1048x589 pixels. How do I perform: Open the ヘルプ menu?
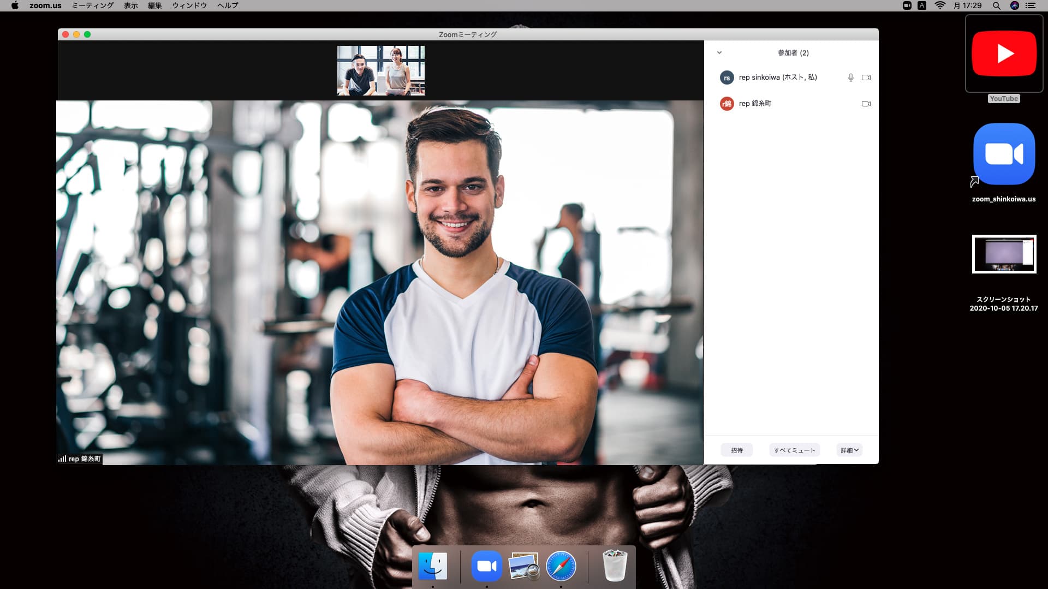[x=228, y=5]
